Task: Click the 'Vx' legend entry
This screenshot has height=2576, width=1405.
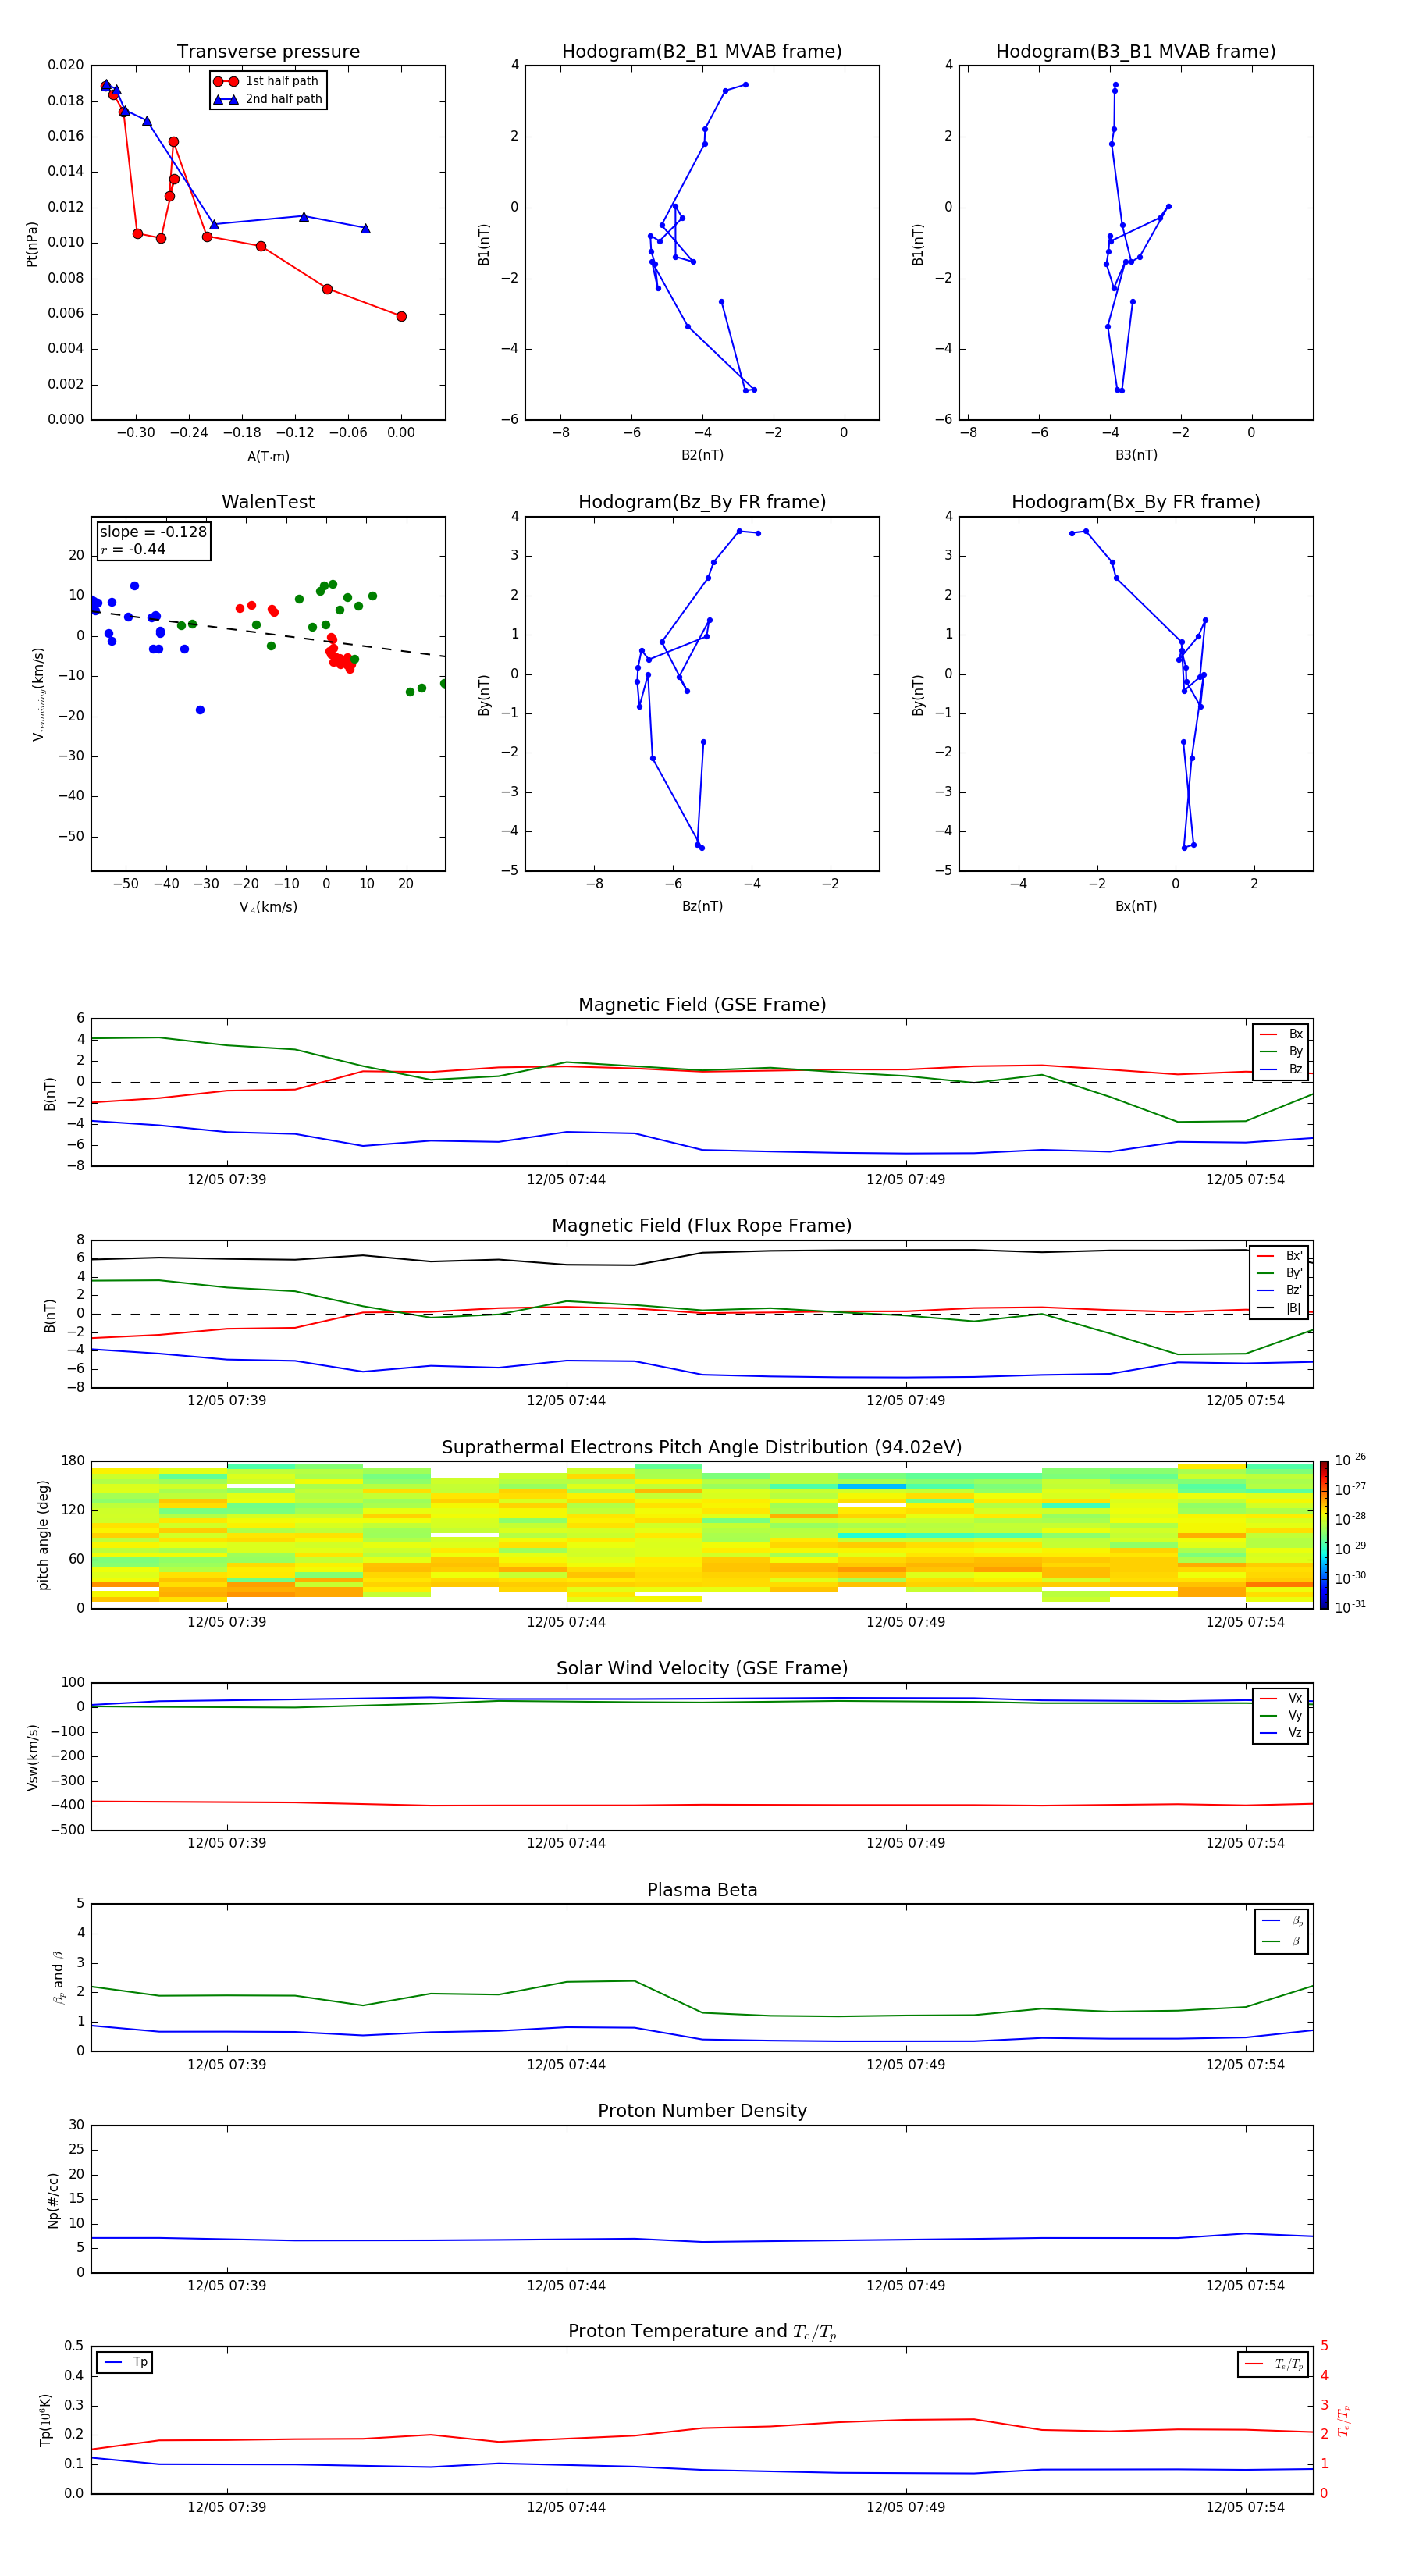Action: pyautogui.click(x=1281, y=1698)
